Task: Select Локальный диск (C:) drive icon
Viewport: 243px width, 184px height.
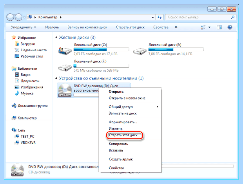Action: (65, 51)
